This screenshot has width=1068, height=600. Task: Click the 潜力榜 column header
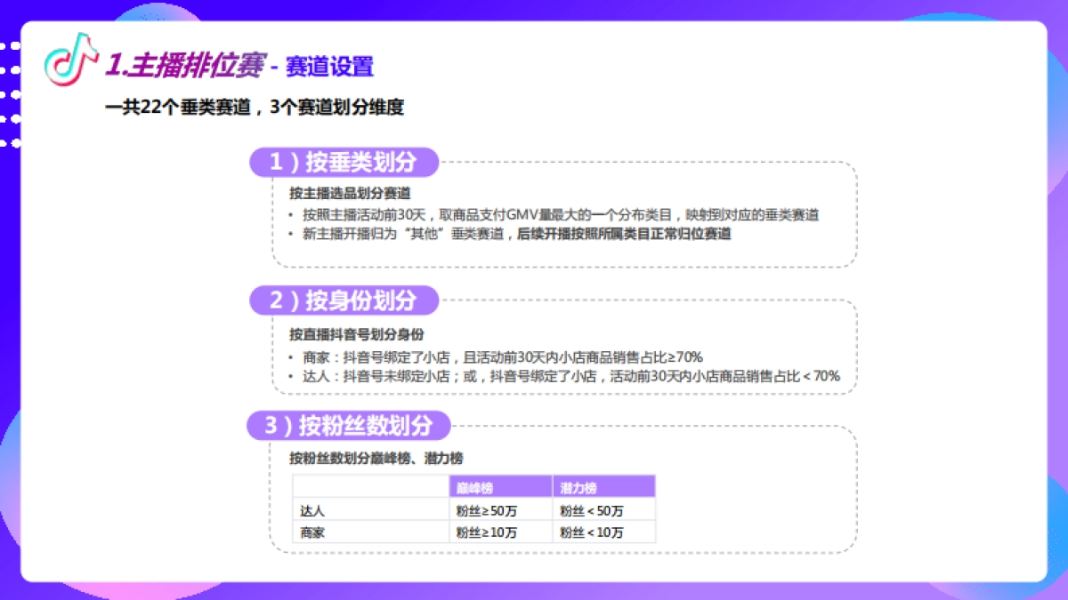[x=578, y=486]
